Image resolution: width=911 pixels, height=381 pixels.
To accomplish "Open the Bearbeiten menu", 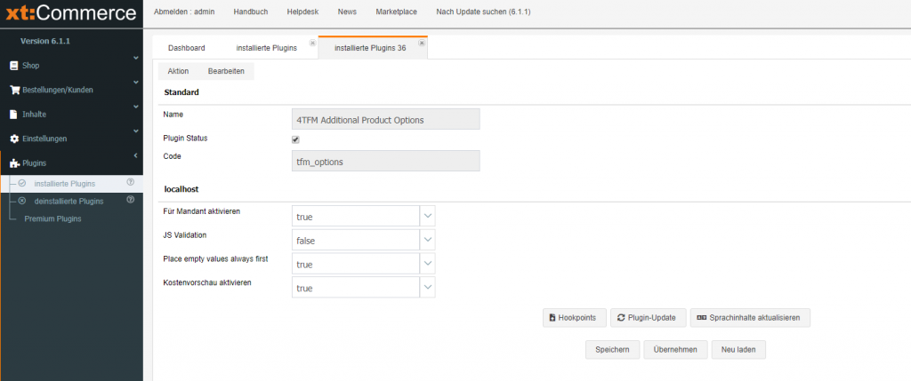I will tap(226, 71).
